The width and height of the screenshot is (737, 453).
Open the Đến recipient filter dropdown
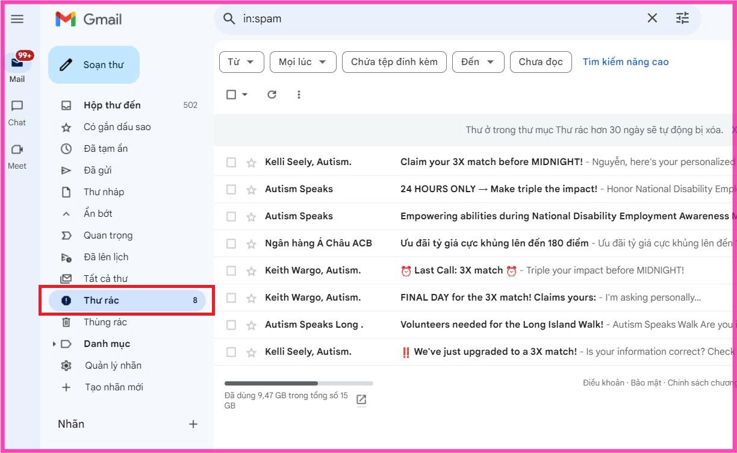pos(478,62)
